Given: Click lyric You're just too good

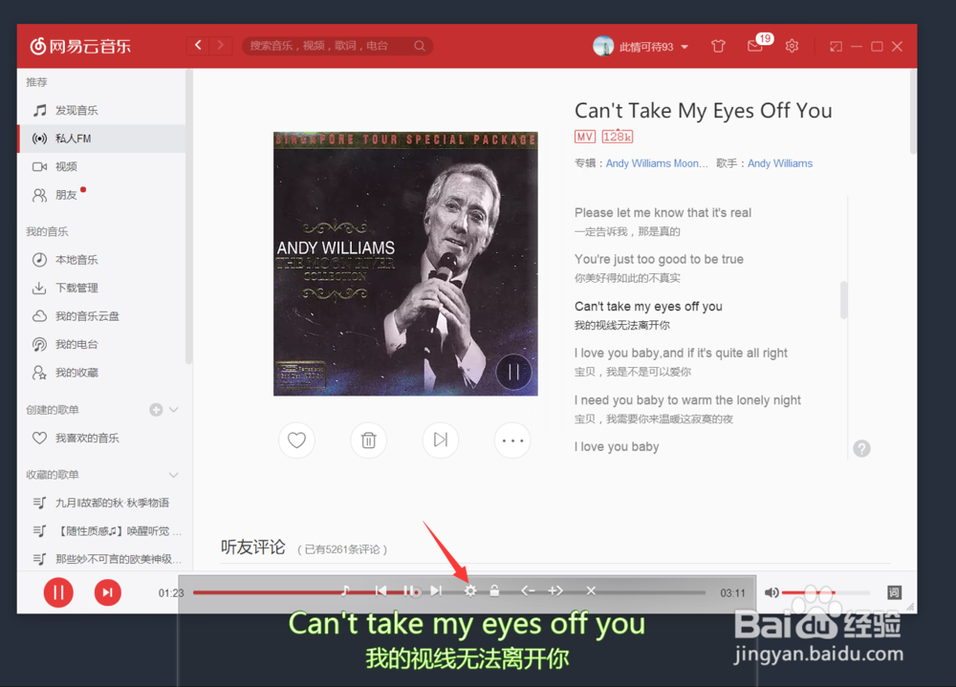Looking at the screenshot, I should (x=659, y=259).
